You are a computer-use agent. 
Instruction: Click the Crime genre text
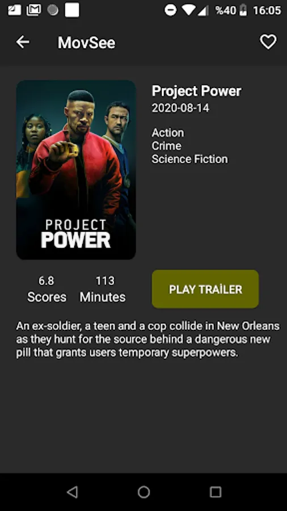point(166,146)
